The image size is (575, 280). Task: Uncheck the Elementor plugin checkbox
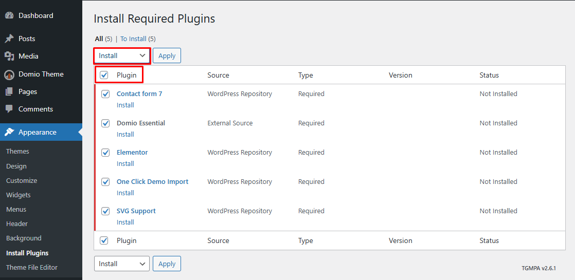coord(105,153)
